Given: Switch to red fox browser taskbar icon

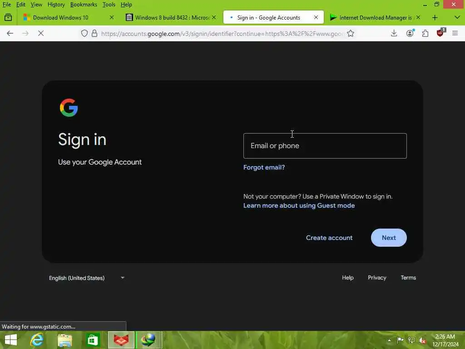Looking at the screenshot, I should tap(121, 340).
